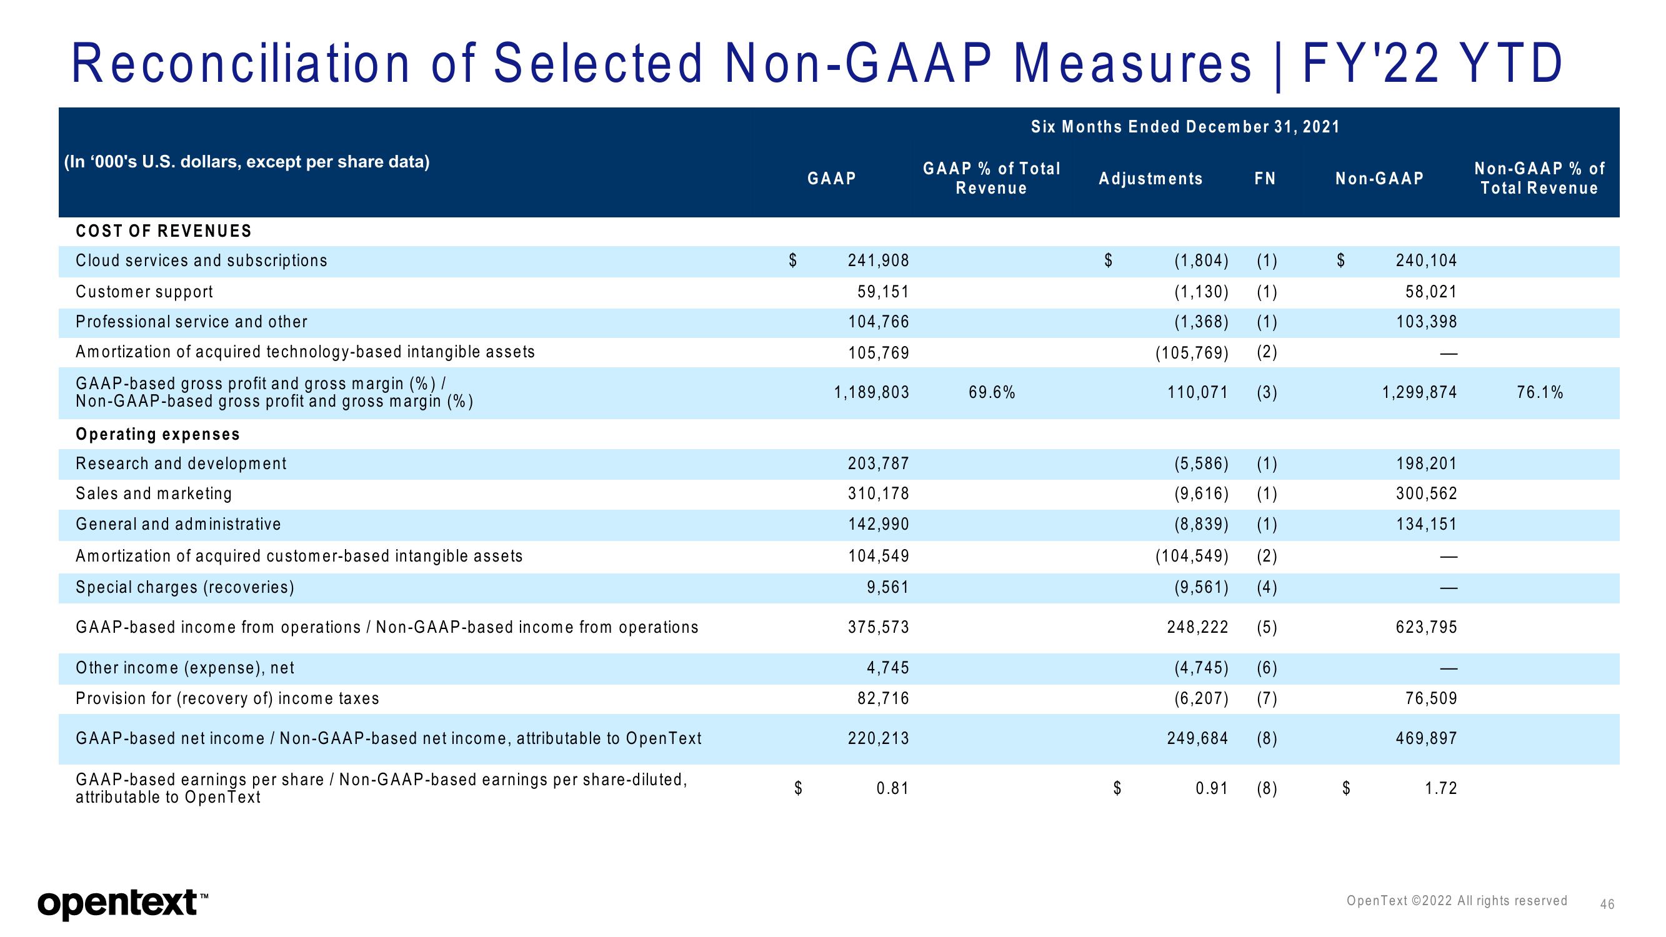Viewport: 1666px width, 937px height.
Task: Select the 'Customer support' row label
Action: 144,292
